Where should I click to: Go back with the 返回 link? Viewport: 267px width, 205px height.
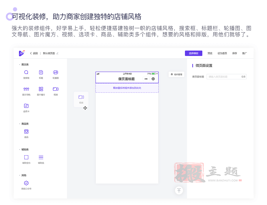[34, 53]
